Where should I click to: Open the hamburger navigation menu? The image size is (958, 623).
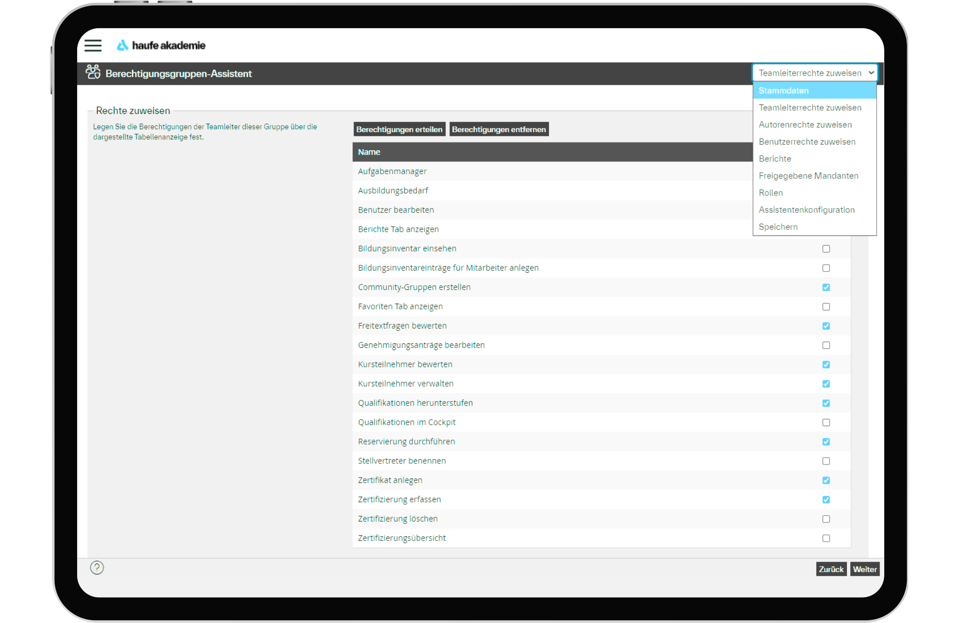coord(93,45)
